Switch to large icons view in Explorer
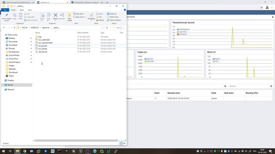 click(x=124, y=143)
